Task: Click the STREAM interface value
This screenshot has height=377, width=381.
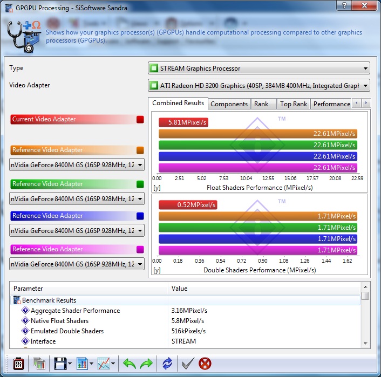Action: point(183,341)
